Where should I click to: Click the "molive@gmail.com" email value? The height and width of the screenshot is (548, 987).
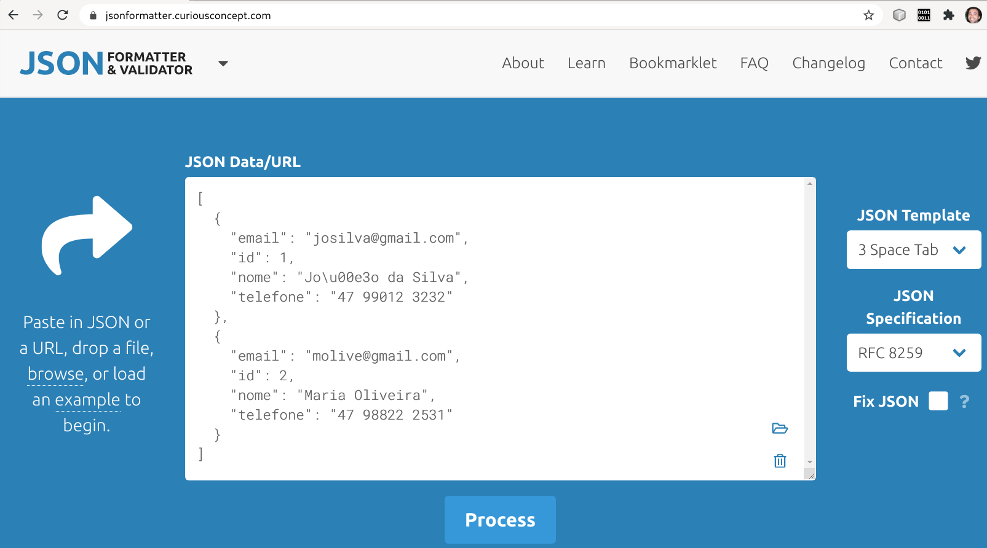pyautogui.click(x=379, y=356)
